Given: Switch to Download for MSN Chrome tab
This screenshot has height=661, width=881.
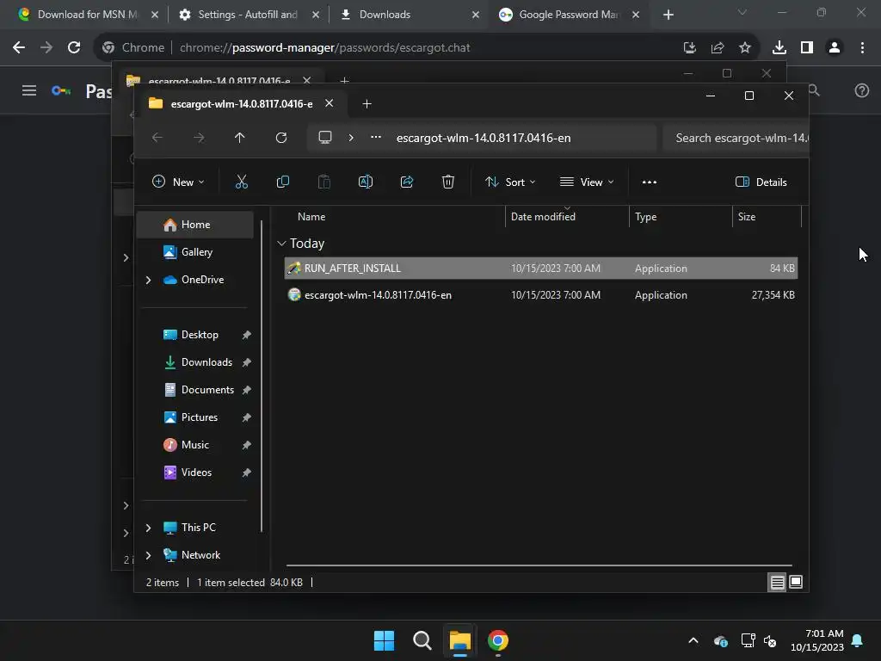Looking at the screenshot, I should [88, 15].
